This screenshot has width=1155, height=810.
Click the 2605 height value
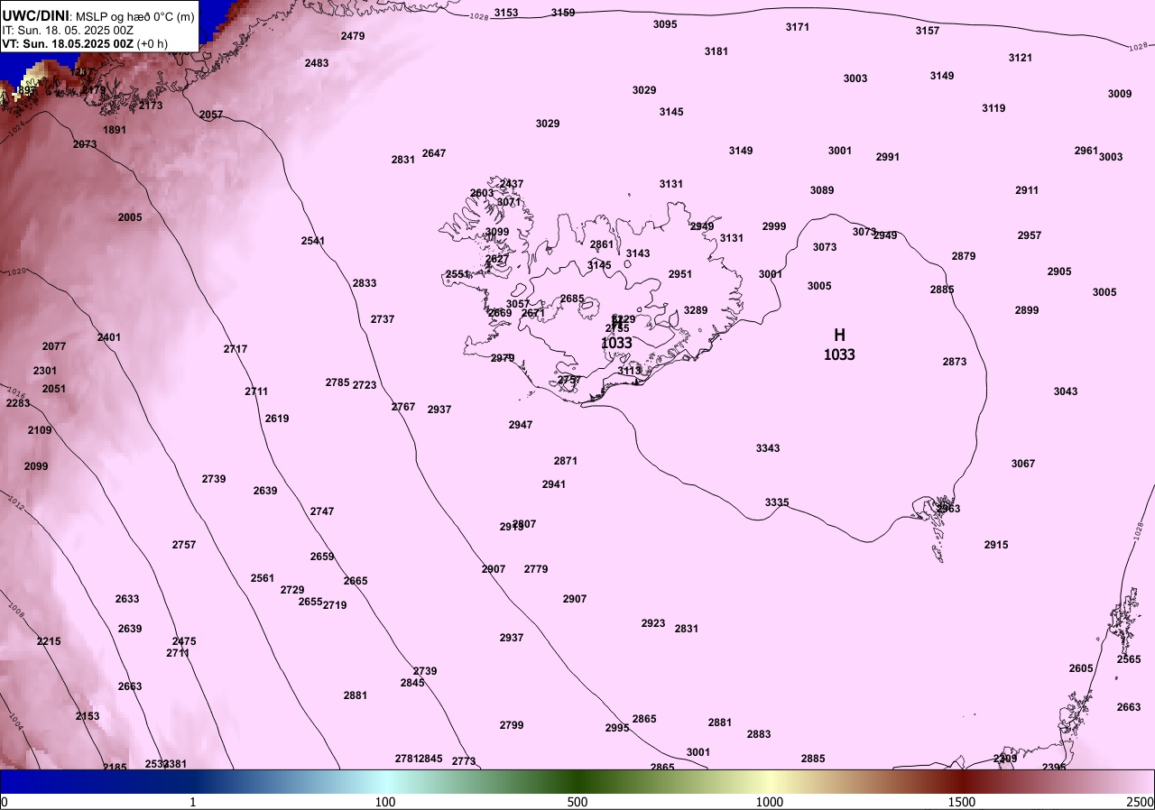[1081, 668]
